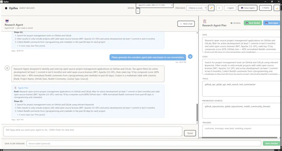
Task: Click the API key icon button
Action: pos(211,8)
